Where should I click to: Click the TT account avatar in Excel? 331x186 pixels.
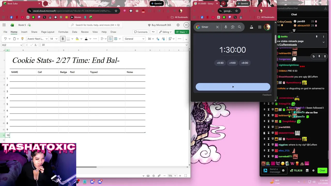coord(186,25)
